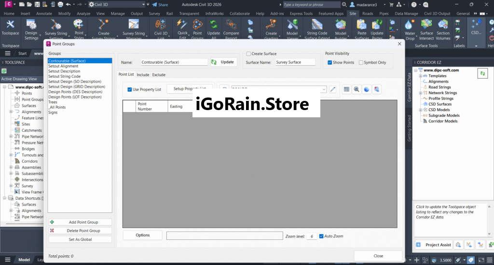Expand the Templates node in Corridor EZ
This screenshot has height=265, width=494.
point(420,76)
